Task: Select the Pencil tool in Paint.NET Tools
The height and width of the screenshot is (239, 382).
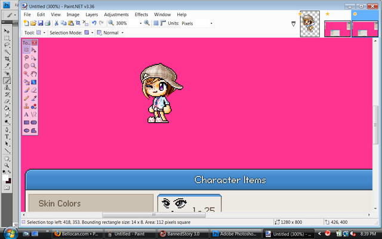Action: coord(26,98)
